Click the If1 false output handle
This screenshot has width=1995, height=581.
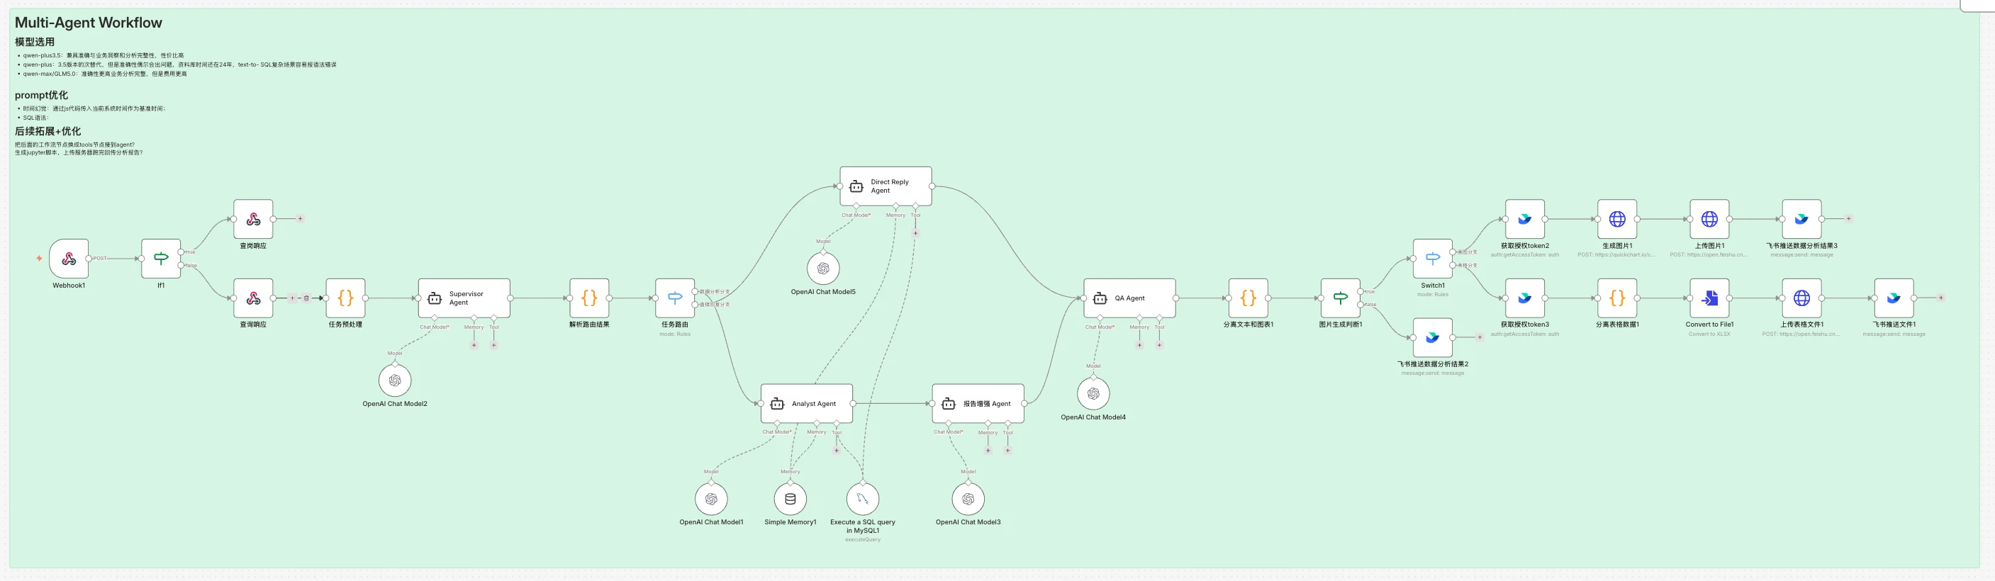[181, 266]
